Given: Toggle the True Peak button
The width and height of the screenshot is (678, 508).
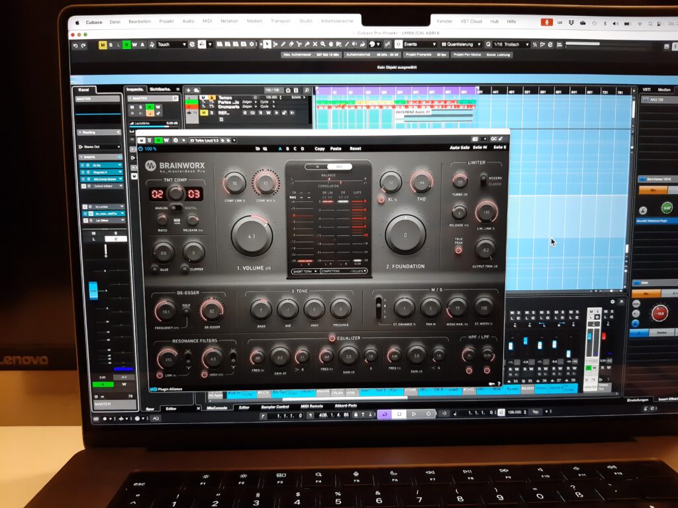Looking at the screenshot, I should click(458, 250).
